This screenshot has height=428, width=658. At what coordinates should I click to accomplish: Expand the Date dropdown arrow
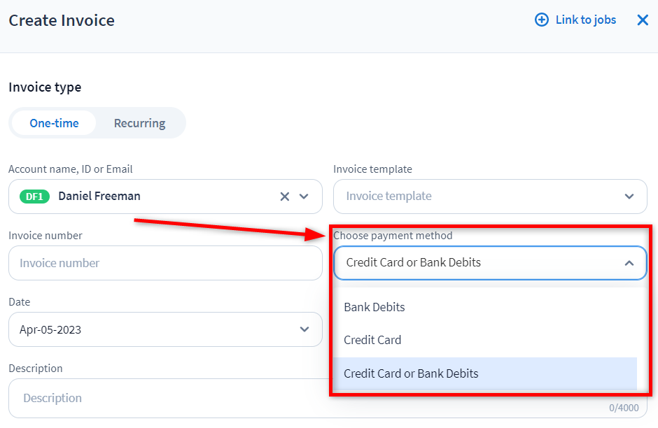point(304,329)
